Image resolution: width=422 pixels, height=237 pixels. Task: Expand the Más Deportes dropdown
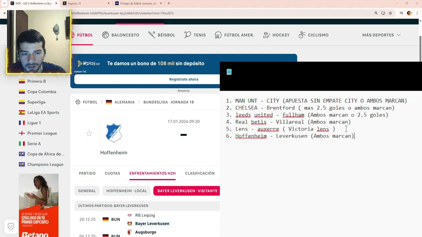pos(381,35)
